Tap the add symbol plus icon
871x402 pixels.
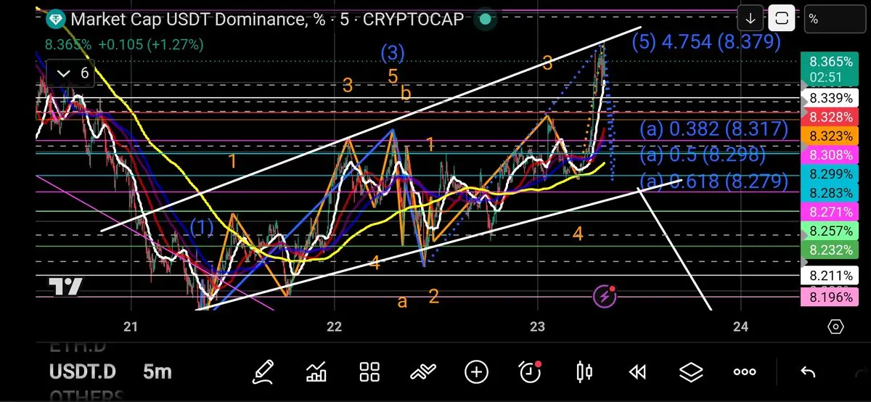tap(476, 372)
